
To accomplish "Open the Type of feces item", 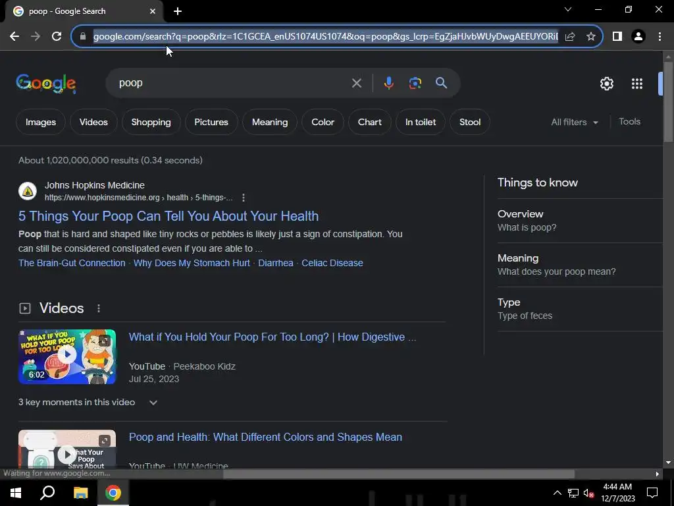I will [580, 309].
